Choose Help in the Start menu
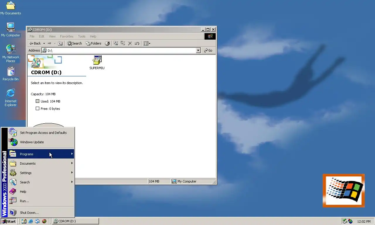The width and height of the screenshot is (375, 225). (41, 191)
